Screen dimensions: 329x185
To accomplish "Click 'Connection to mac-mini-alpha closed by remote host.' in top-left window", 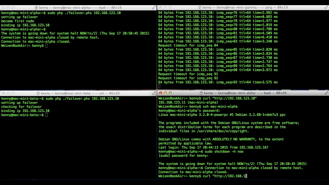I will [50, 37].
